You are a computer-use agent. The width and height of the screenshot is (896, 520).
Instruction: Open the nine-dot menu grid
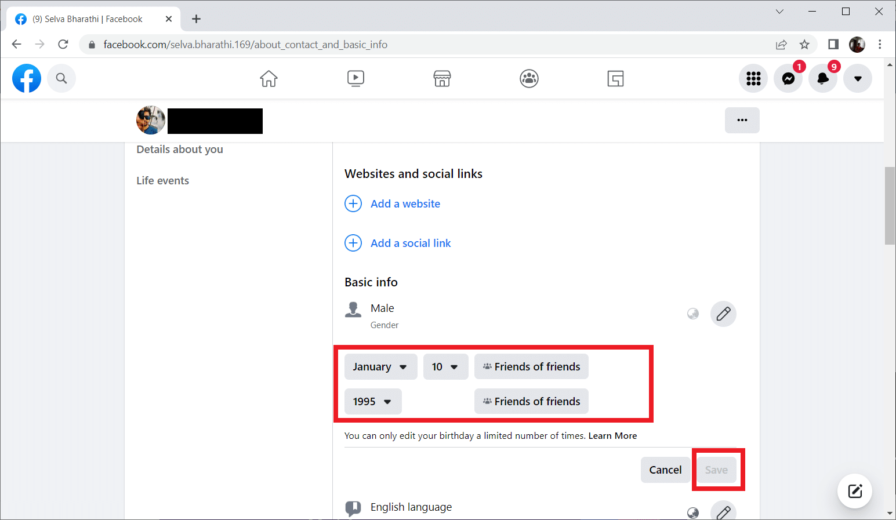point(753,78)
